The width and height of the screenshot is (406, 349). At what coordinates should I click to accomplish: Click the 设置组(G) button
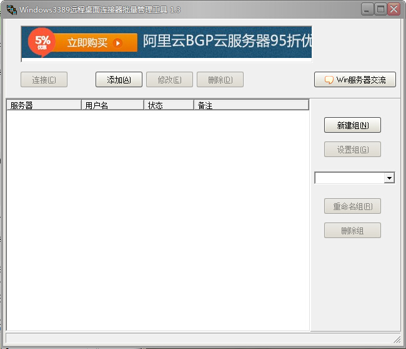(352, 150)
